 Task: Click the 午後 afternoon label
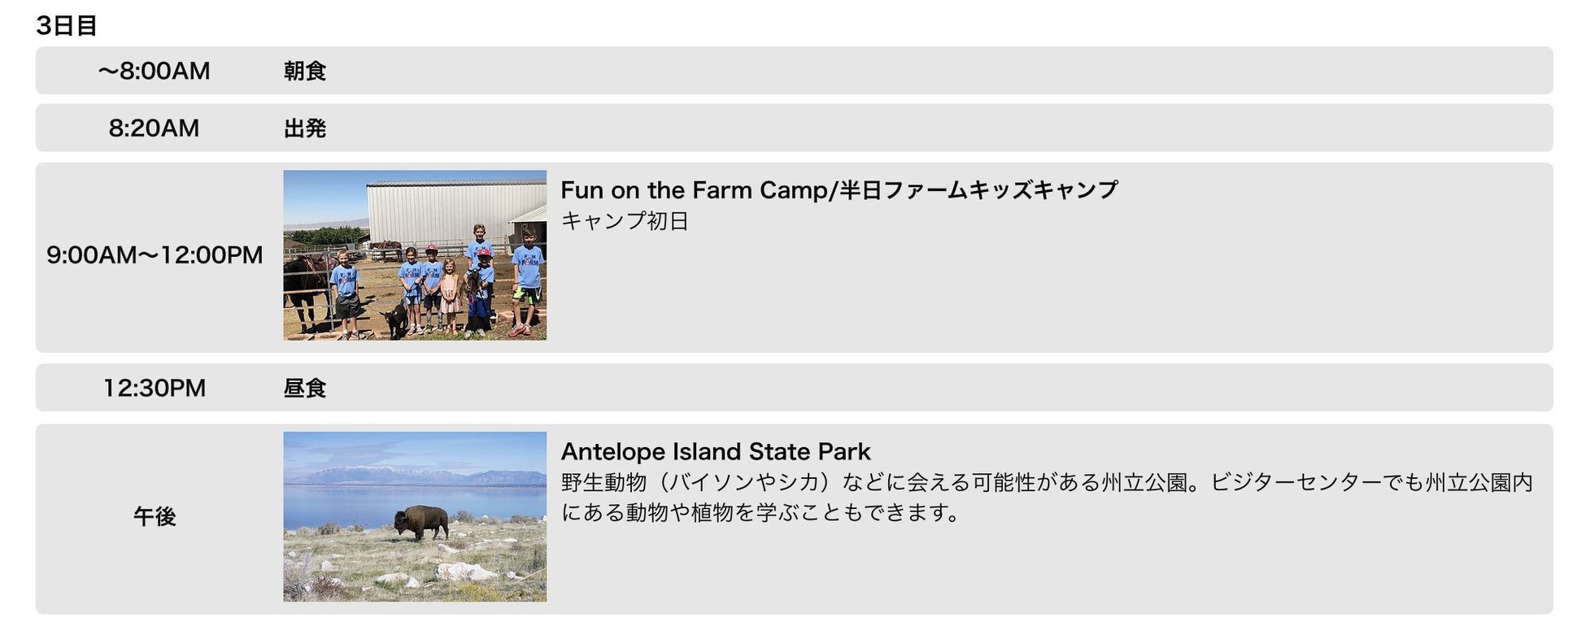click(154, 517)
